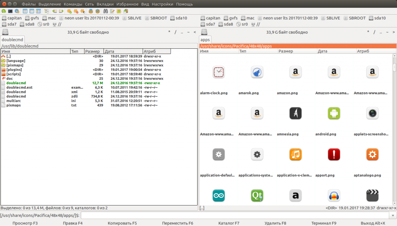Click the synchronize directories toolbar icon

point(119,11)
